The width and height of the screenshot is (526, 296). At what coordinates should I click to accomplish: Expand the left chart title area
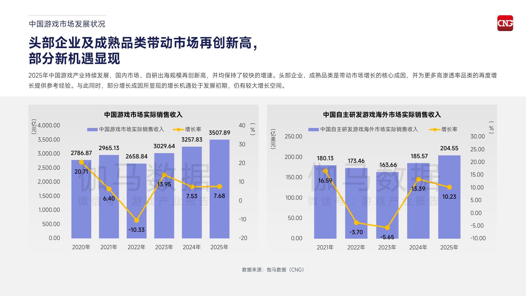coord(144,115)
